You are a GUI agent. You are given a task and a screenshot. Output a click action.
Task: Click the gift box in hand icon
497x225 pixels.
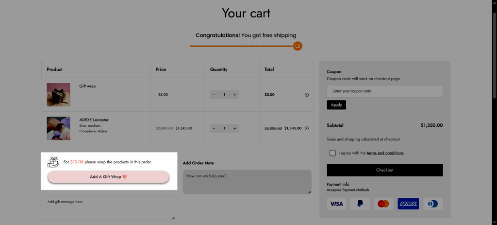click(53, 162)
